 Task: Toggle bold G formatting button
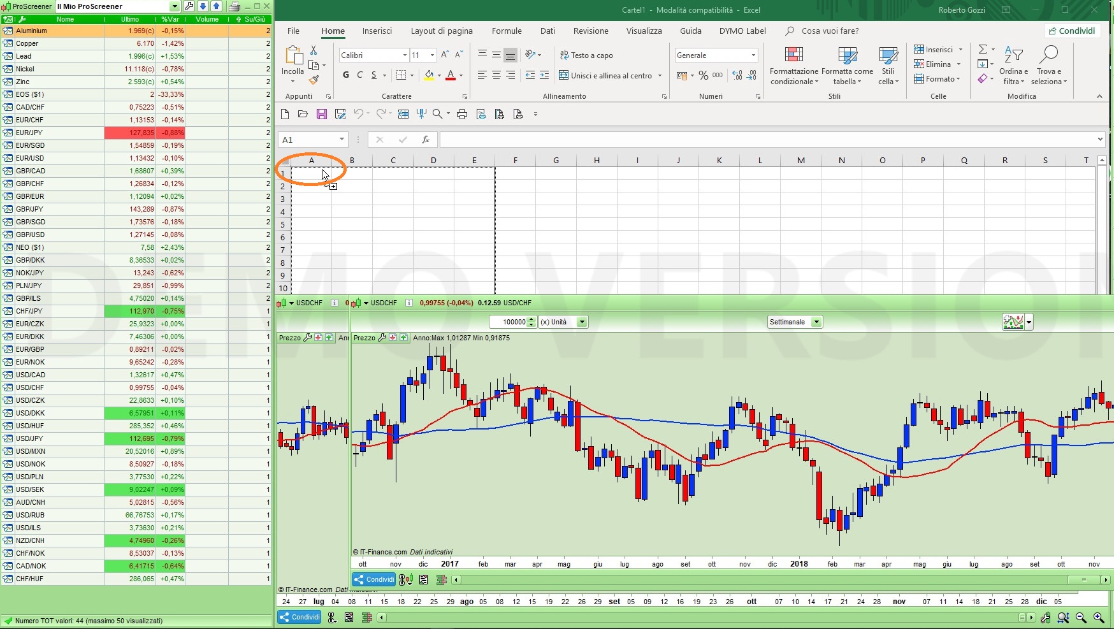(345, 75)
